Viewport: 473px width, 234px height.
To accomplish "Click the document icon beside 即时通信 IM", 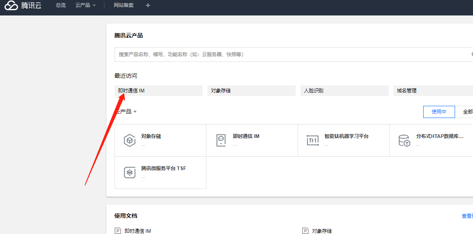I will click(118, 231).
